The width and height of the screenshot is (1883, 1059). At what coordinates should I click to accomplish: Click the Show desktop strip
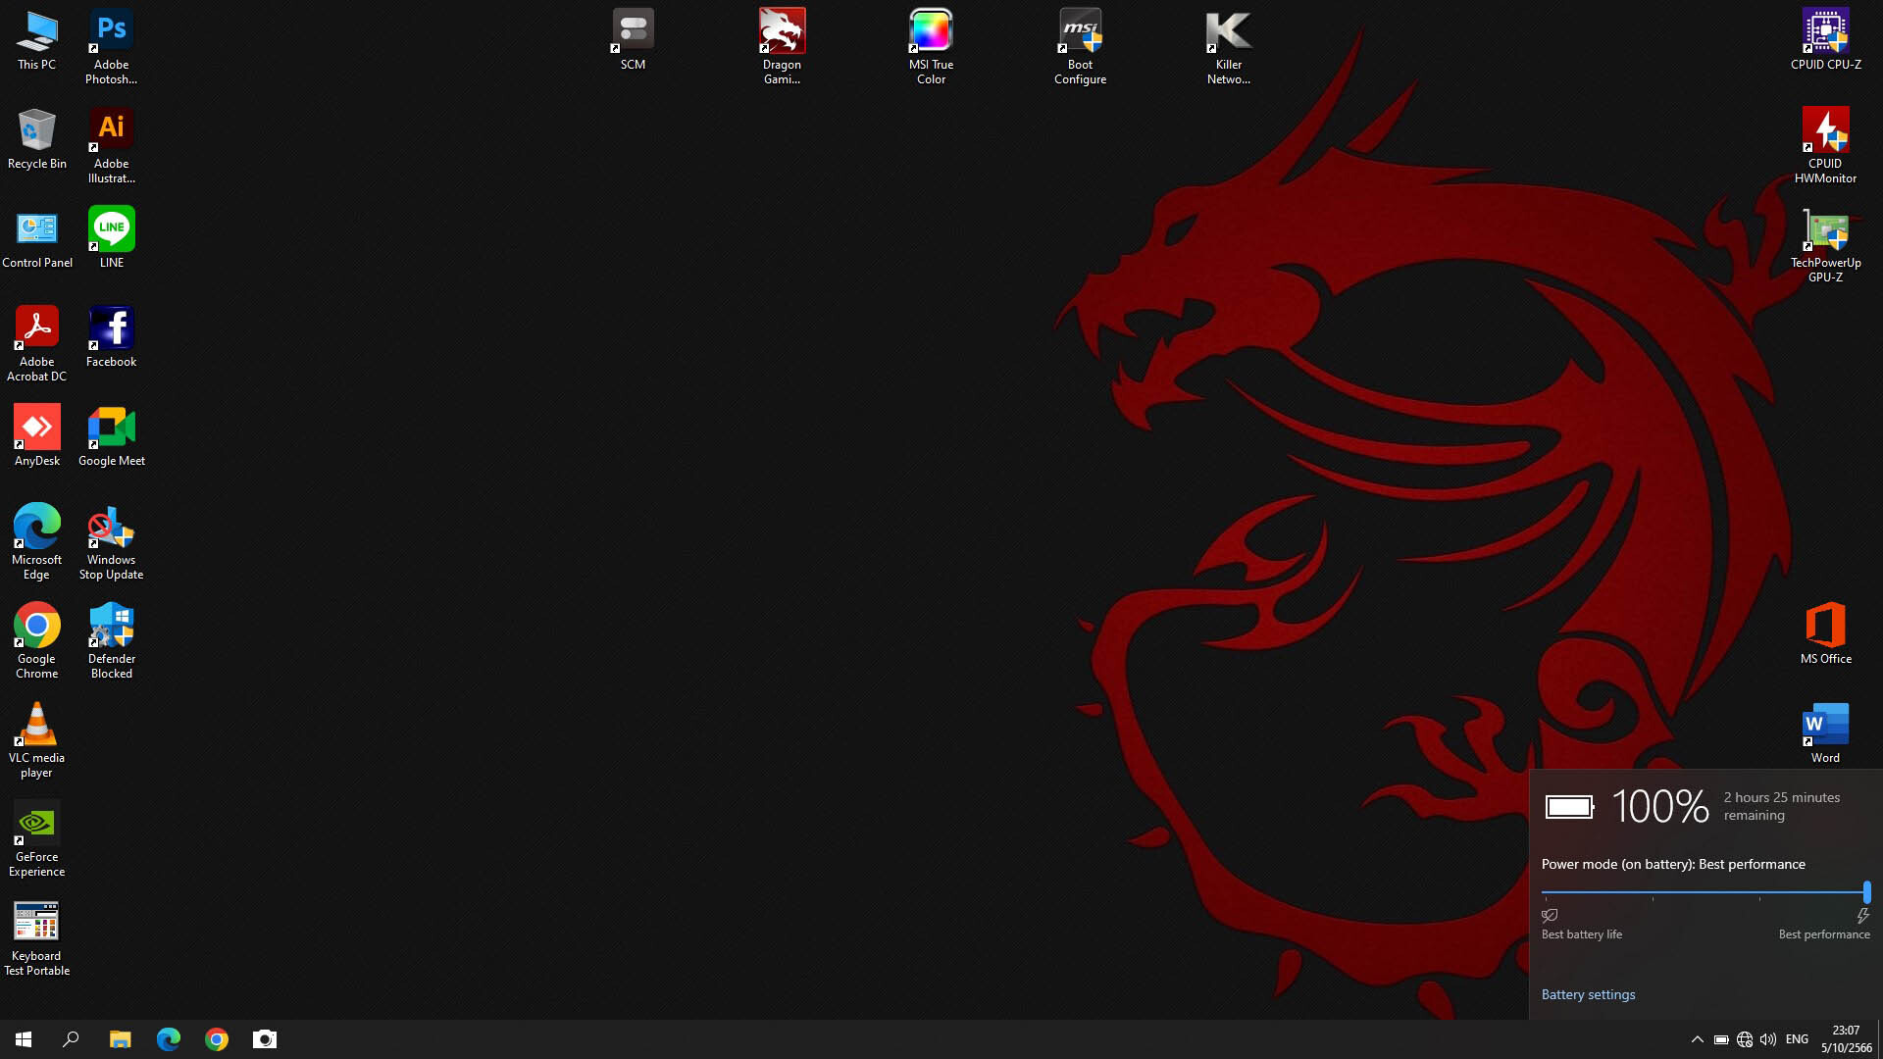[1880, 1039]
